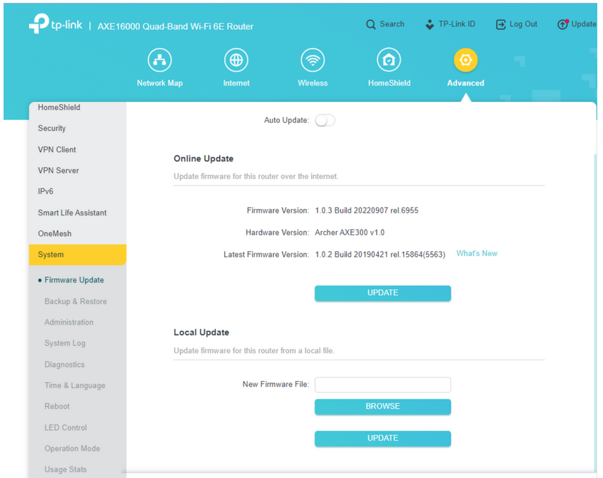Open the Network Map icon
This screenshot has height=478, width=603.
coord(160,60)
